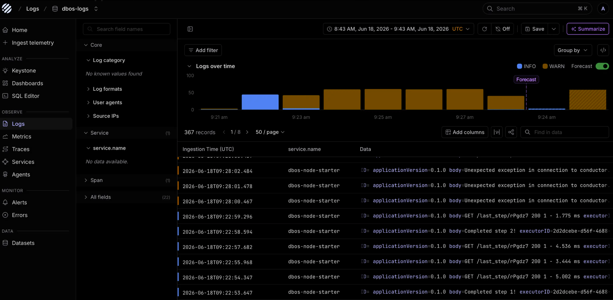Open Keystone in the sidebar
The image size is (613, 300).
(24, 71)
